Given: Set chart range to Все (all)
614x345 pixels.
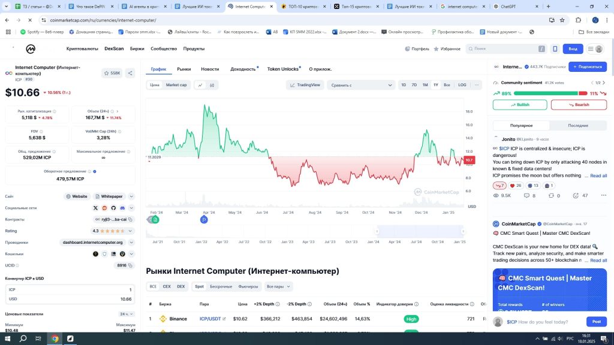Looking at the screenshot, I should pos(447,85).
